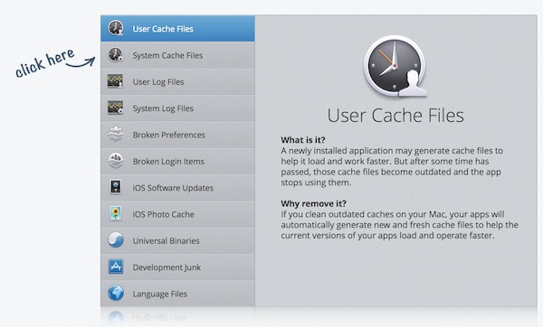Open the Broken Login Items label
The width and height of the screenshot is (543, 327).
pos(168,162)
